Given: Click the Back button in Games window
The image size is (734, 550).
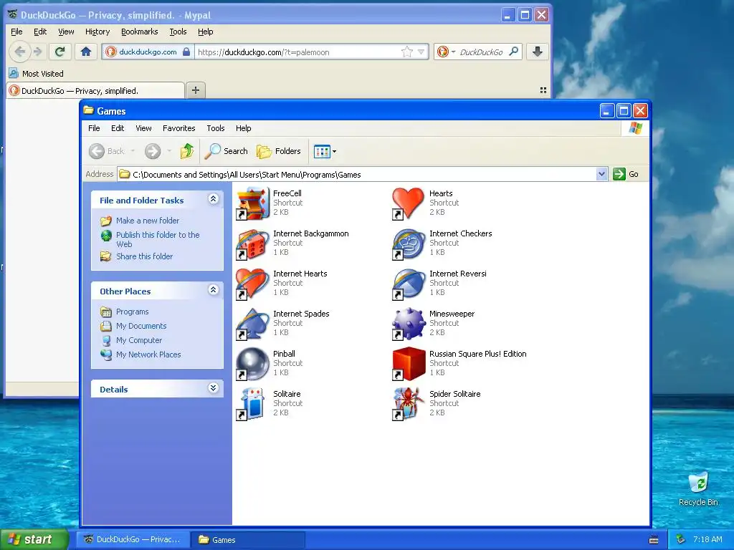Looking at the screenshot, I should tap(107, 151).
